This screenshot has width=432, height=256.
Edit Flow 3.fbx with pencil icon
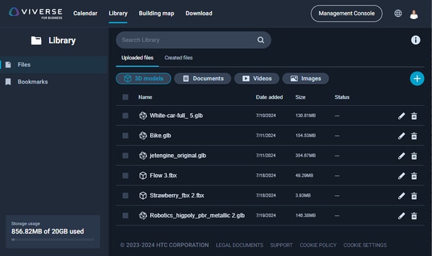pos(402,176)
